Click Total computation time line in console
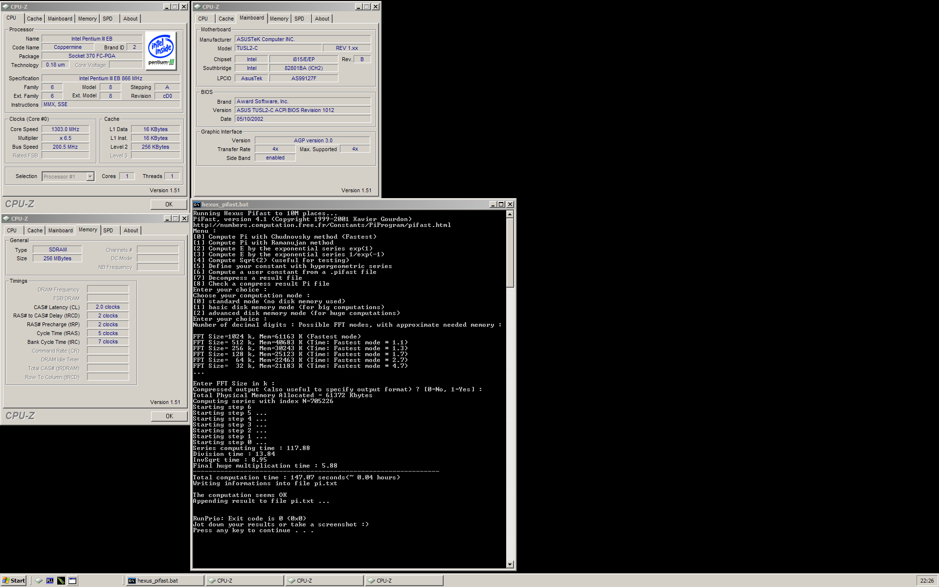 [296, 477]
